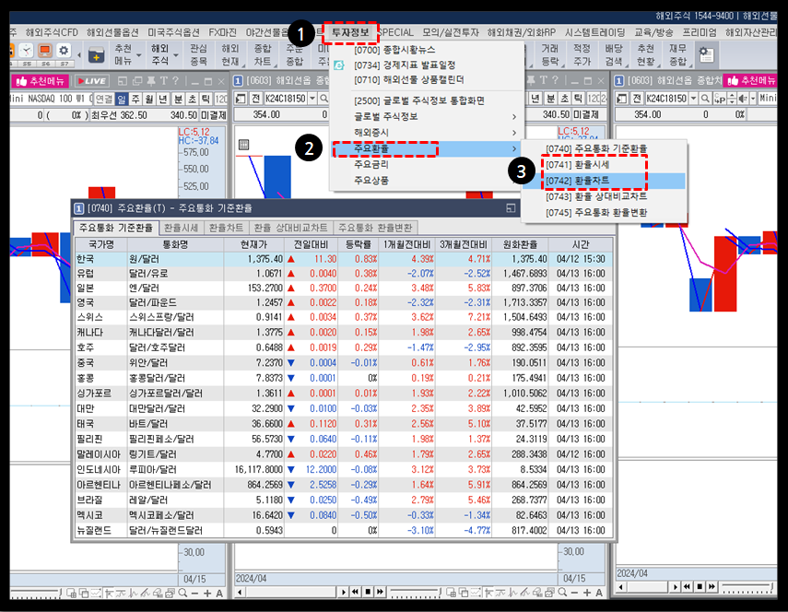The image size is (788, 612).
Task: Toggle the 주 (weekly) period button in left chart
Action: point(135,99)
